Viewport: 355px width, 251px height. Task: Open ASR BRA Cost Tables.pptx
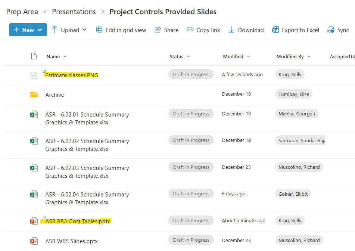point(78,221)
